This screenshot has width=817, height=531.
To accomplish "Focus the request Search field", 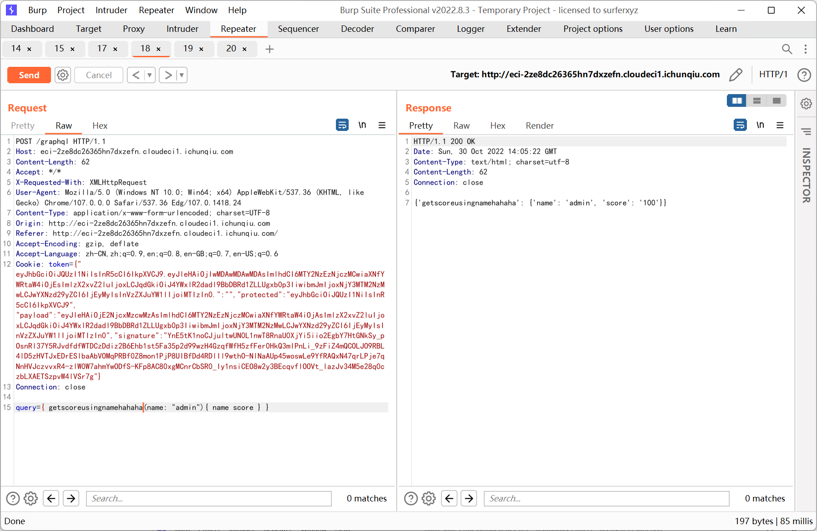I will point(208,499).
